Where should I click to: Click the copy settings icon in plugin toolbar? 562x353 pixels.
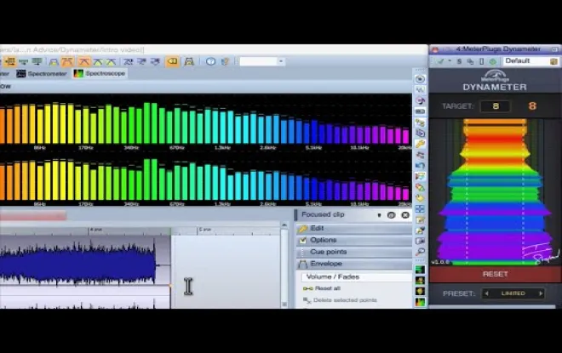coord(470,61)
